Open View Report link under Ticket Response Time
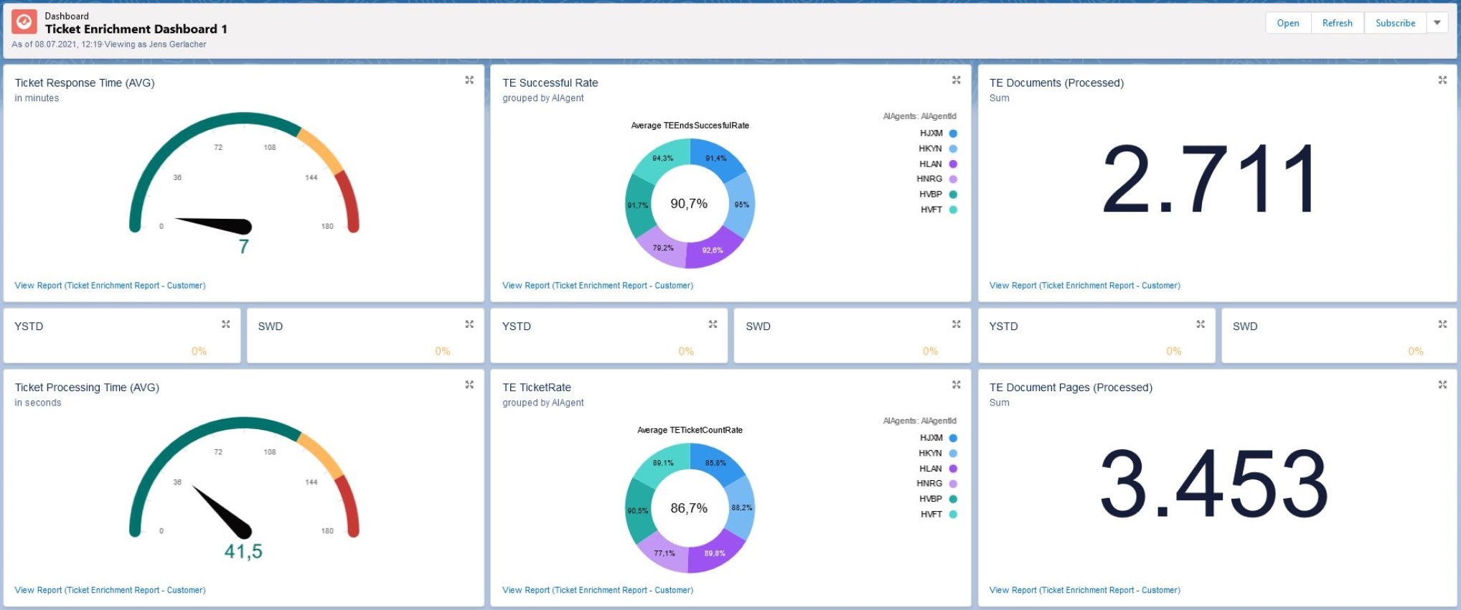The width and height of the screenshot is (1461, 610). 110,286
